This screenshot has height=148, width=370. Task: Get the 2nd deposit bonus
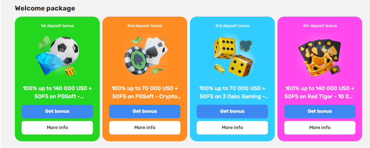pyautogui.click(x=145, y=111)
